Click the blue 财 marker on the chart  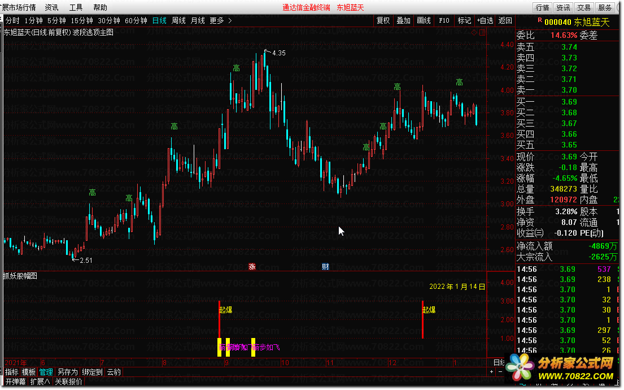click(x=325, y=267)
